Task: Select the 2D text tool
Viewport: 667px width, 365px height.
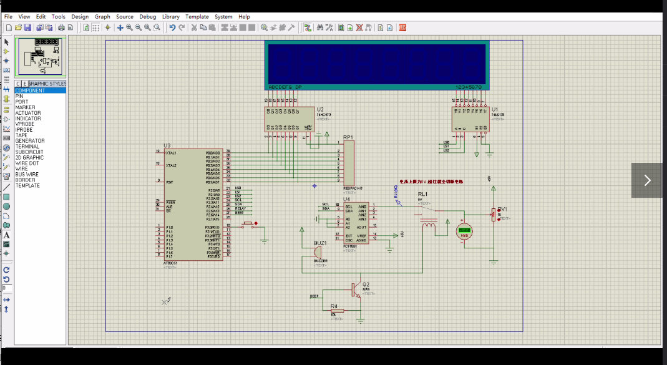Action: (x=6, y=235)
